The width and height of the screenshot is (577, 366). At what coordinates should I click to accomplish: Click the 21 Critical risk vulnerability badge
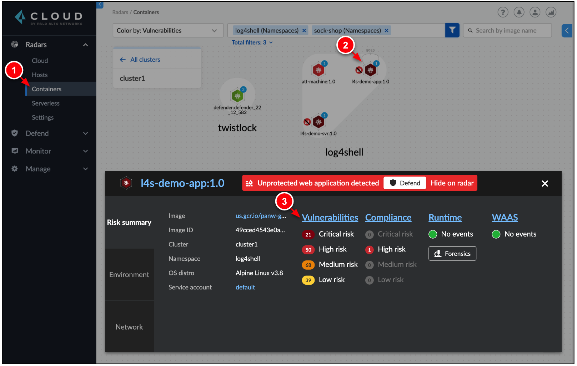coord(308,234)
